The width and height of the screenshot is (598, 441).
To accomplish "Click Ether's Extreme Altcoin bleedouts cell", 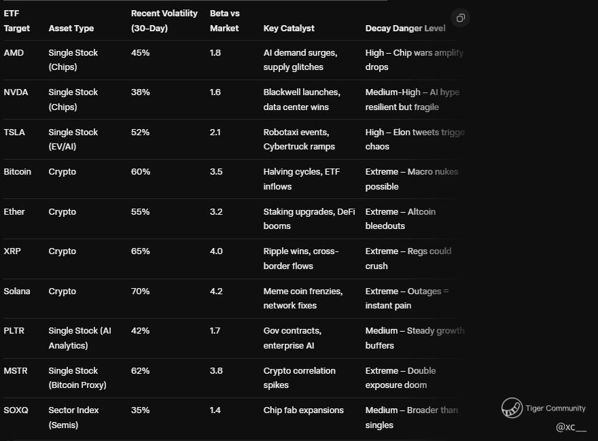I will coord(400,219).
